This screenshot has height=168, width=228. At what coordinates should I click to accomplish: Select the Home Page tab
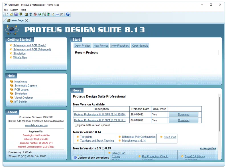click(x=17, y=20)
